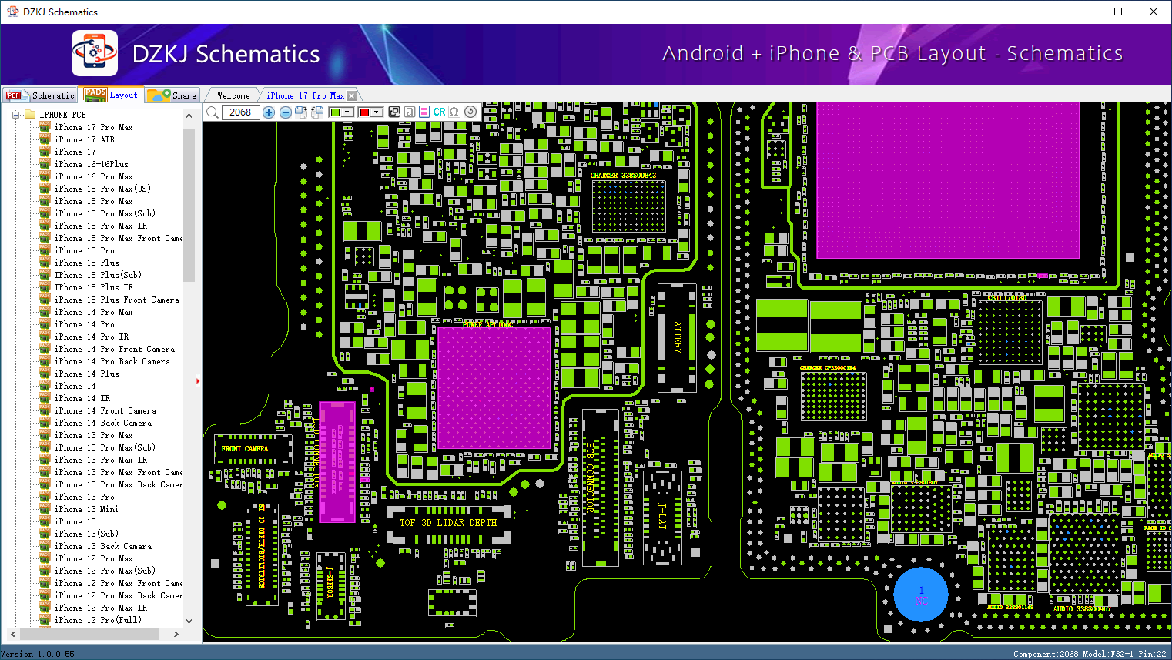The height and width of the screenshot is (660, 1172).
Task: Toggle the letter 'a' text display icon
Action: [x=409, y=112]
